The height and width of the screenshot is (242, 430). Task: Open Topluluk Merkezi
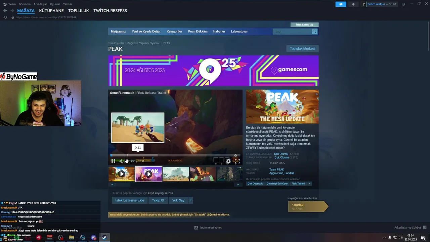(x=303, y=49)
